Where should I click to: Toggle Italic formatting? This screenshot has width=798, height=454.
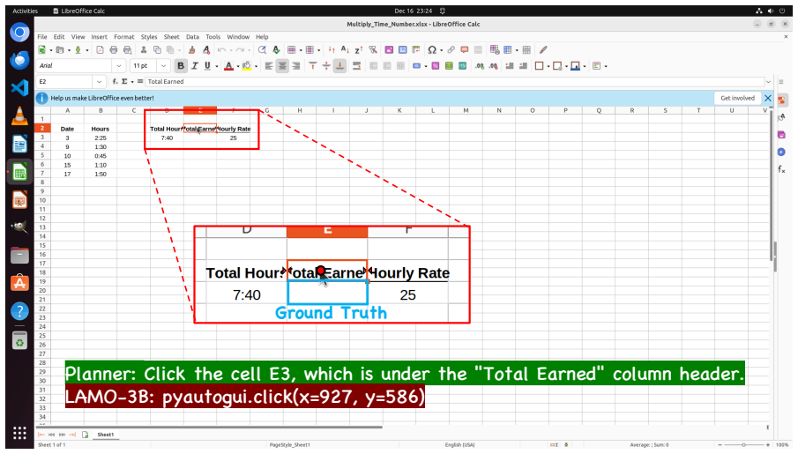coord(194,65)
